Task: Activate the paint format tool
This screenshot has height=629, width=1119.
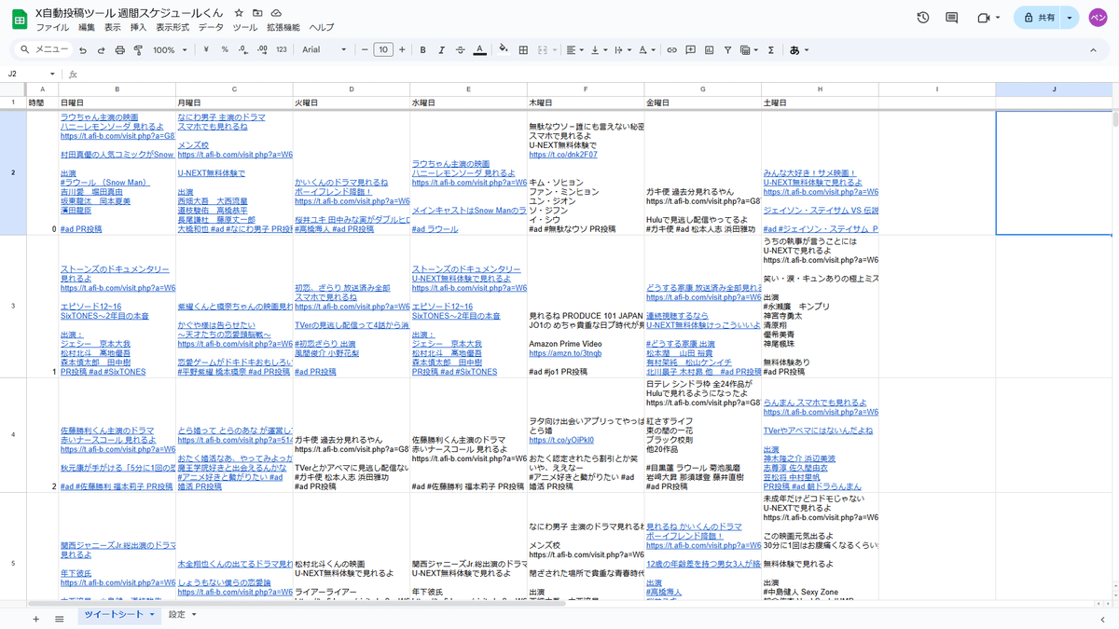Action: click(x=139, y=49)
